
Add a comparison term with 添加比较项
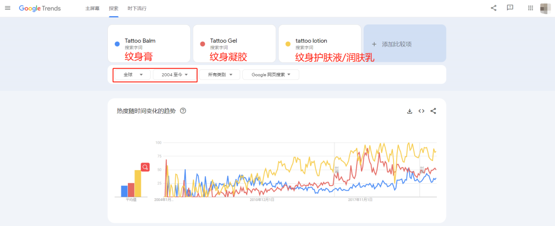point(405,43)
